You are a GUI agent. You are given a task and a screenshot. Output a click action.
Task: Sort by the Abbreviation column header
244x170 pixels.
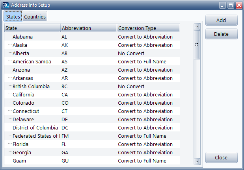(88, 28)
